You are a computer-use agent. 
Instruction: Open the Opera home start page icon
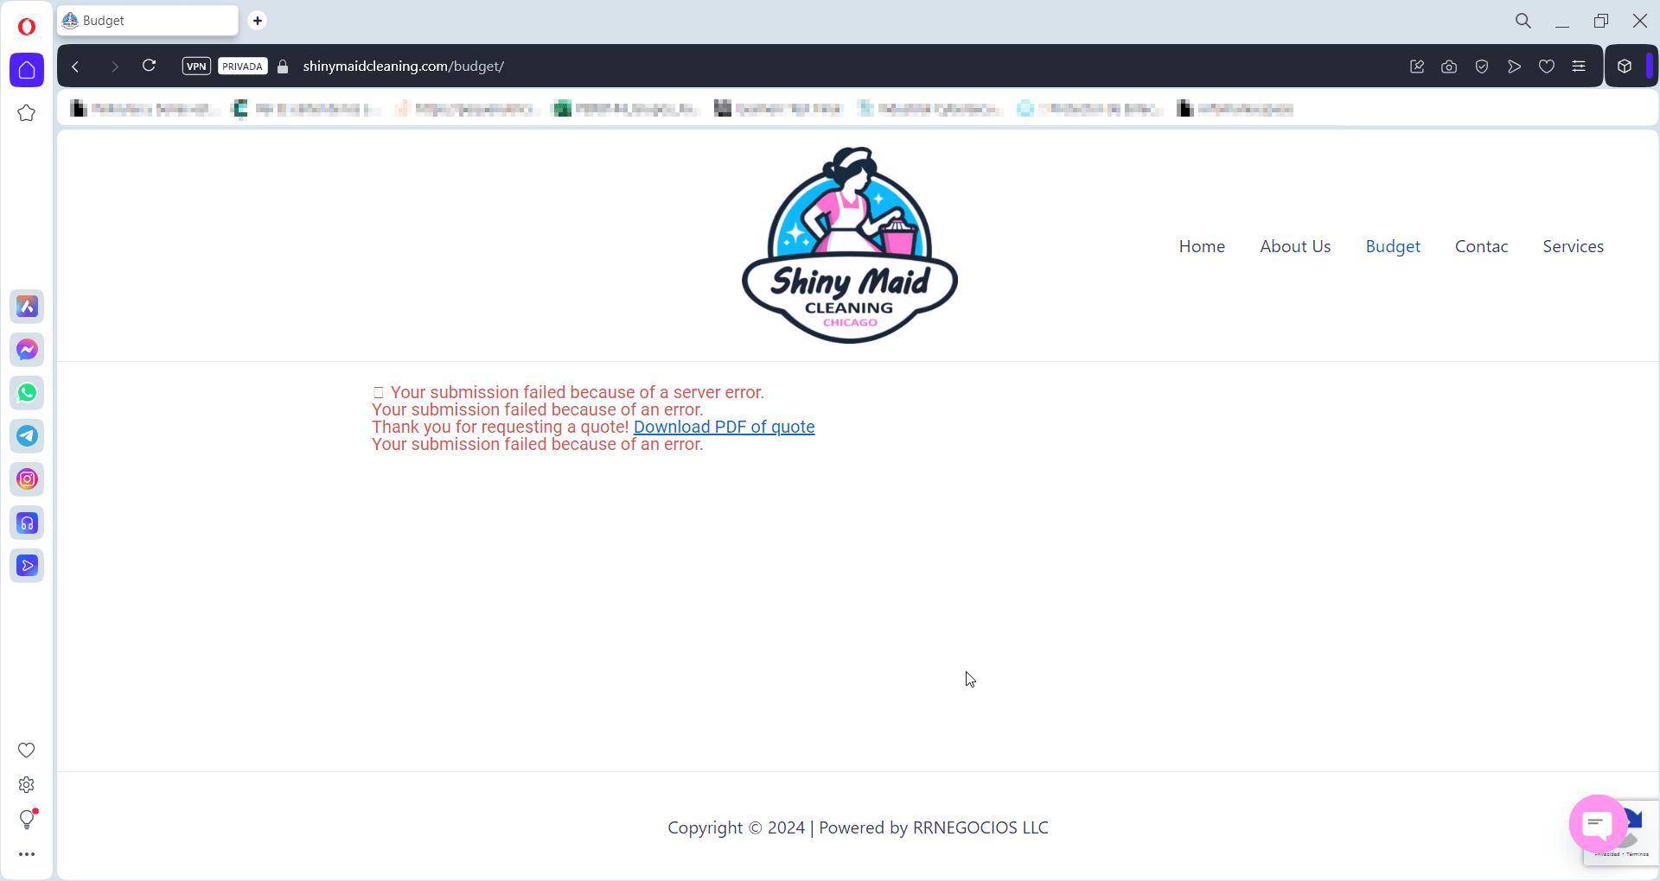(27, 70)
